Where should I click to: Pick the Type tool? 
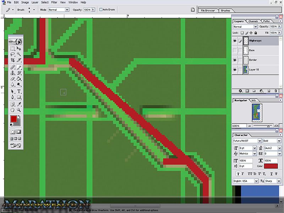point(19,91)
